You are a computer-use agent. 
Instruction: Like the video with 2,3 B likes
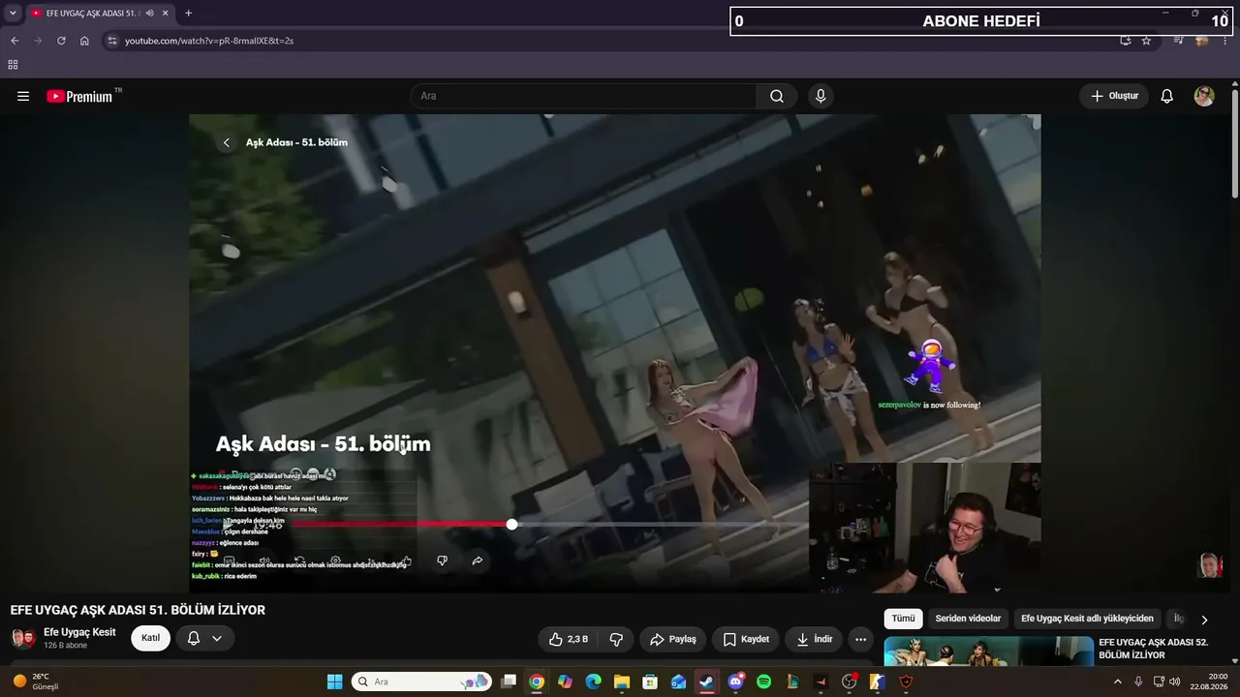569,639
